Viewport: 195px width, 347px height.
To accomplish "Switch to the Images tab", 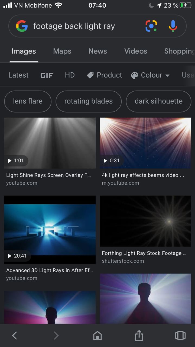I will [24, 51].
